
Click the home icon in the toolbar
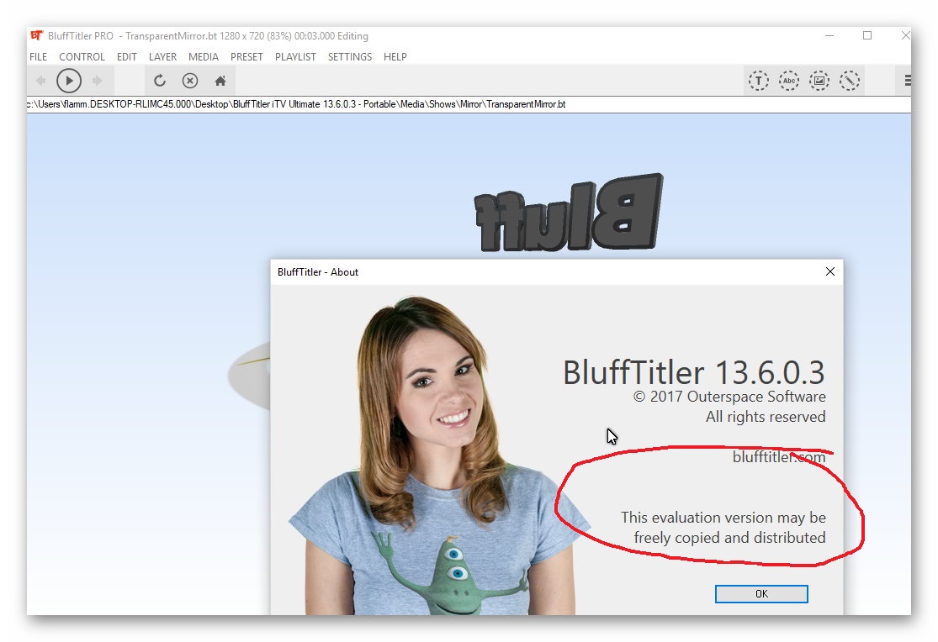[x=220, y=81]
